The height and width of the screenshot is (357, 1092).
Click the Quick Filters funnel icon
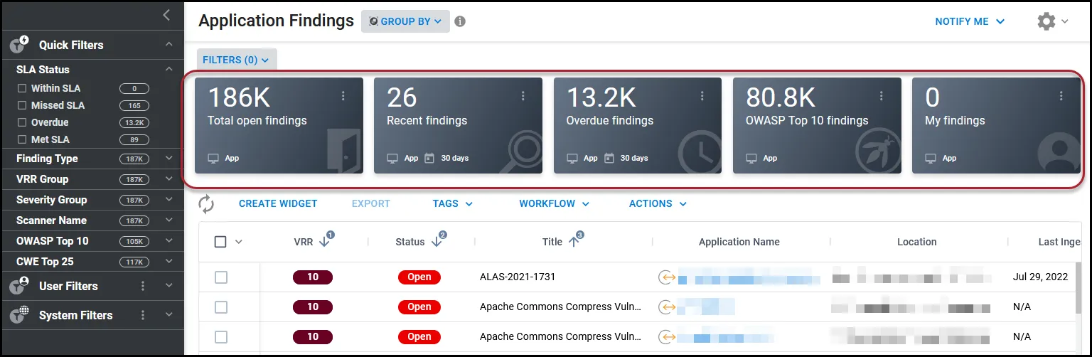[x=19, y=45]
